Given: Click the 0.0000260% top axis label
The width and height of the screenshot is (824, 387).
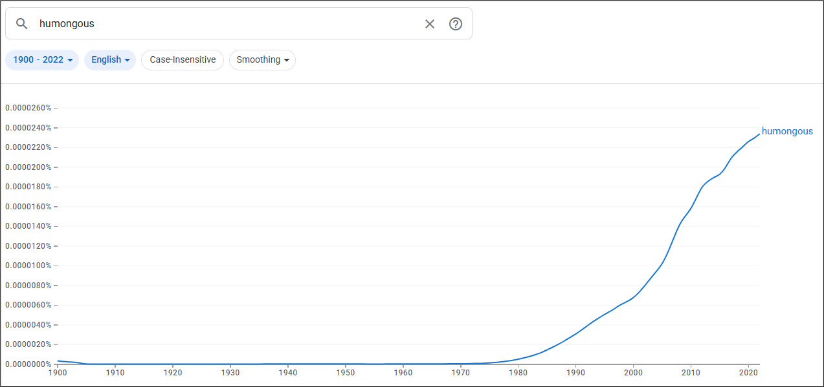Looking at the screenshot, I should point(28,108).
